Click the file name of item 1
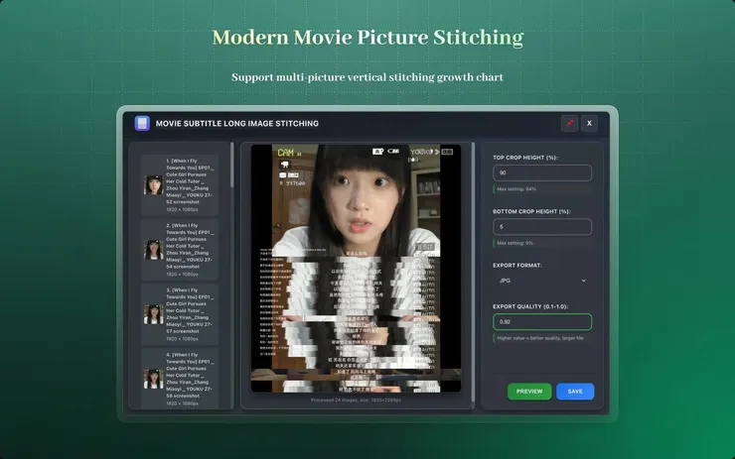Screen dimensions: 735x459 (190, 181)
